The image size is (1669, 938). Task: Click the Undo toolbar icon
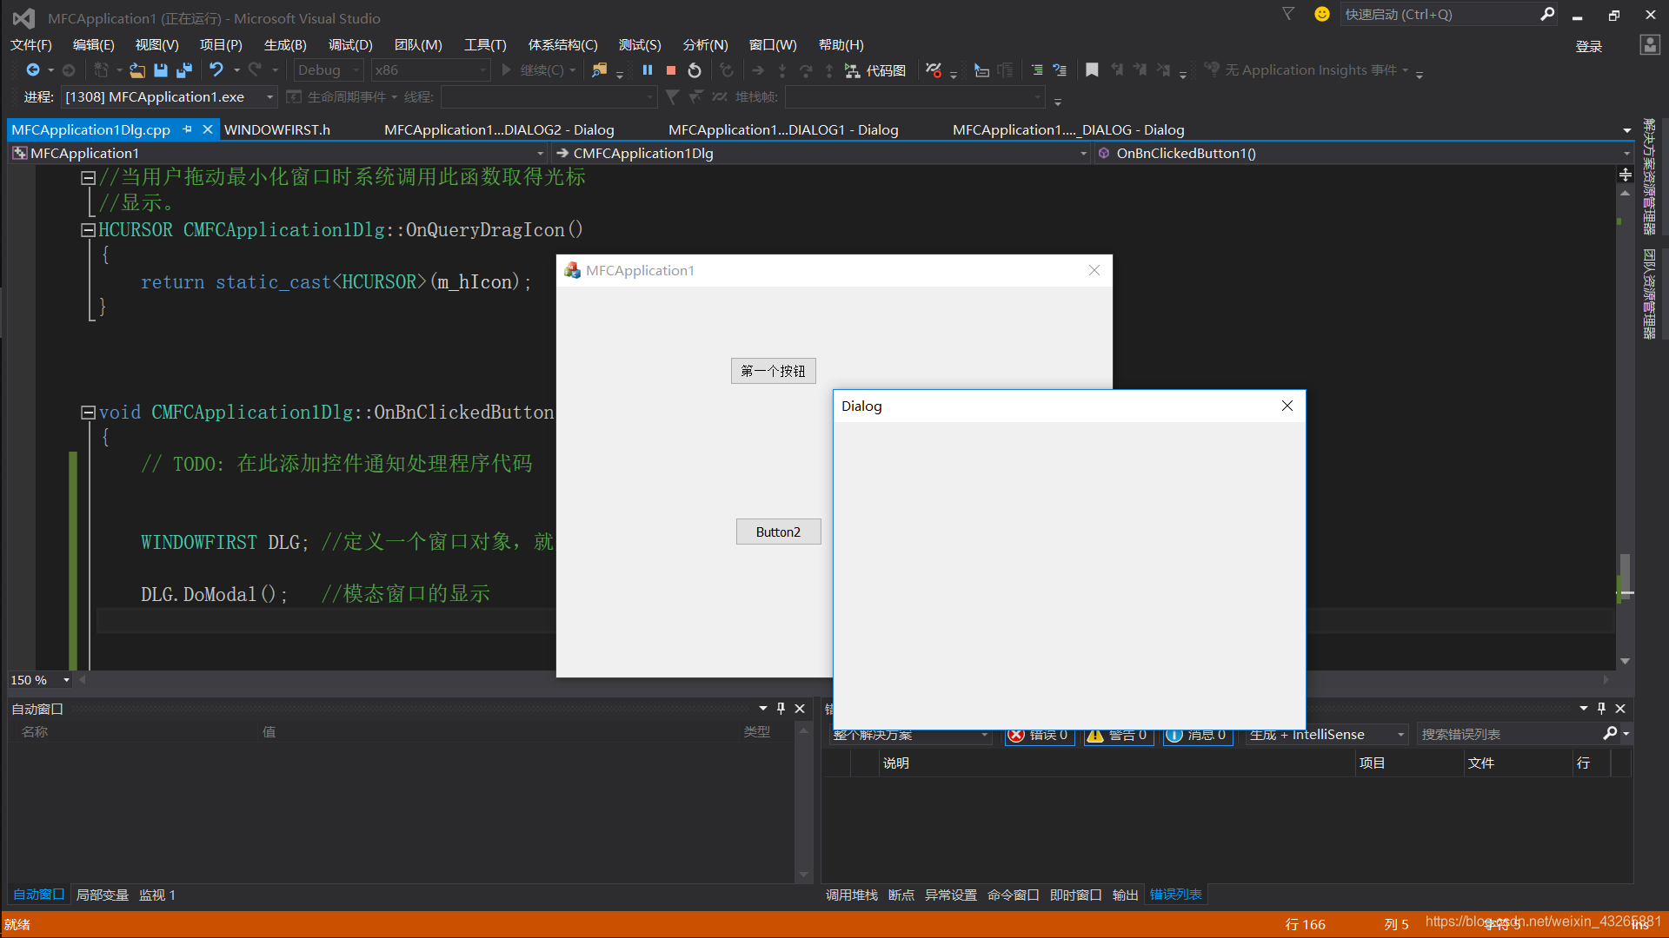tap(216, 70)
